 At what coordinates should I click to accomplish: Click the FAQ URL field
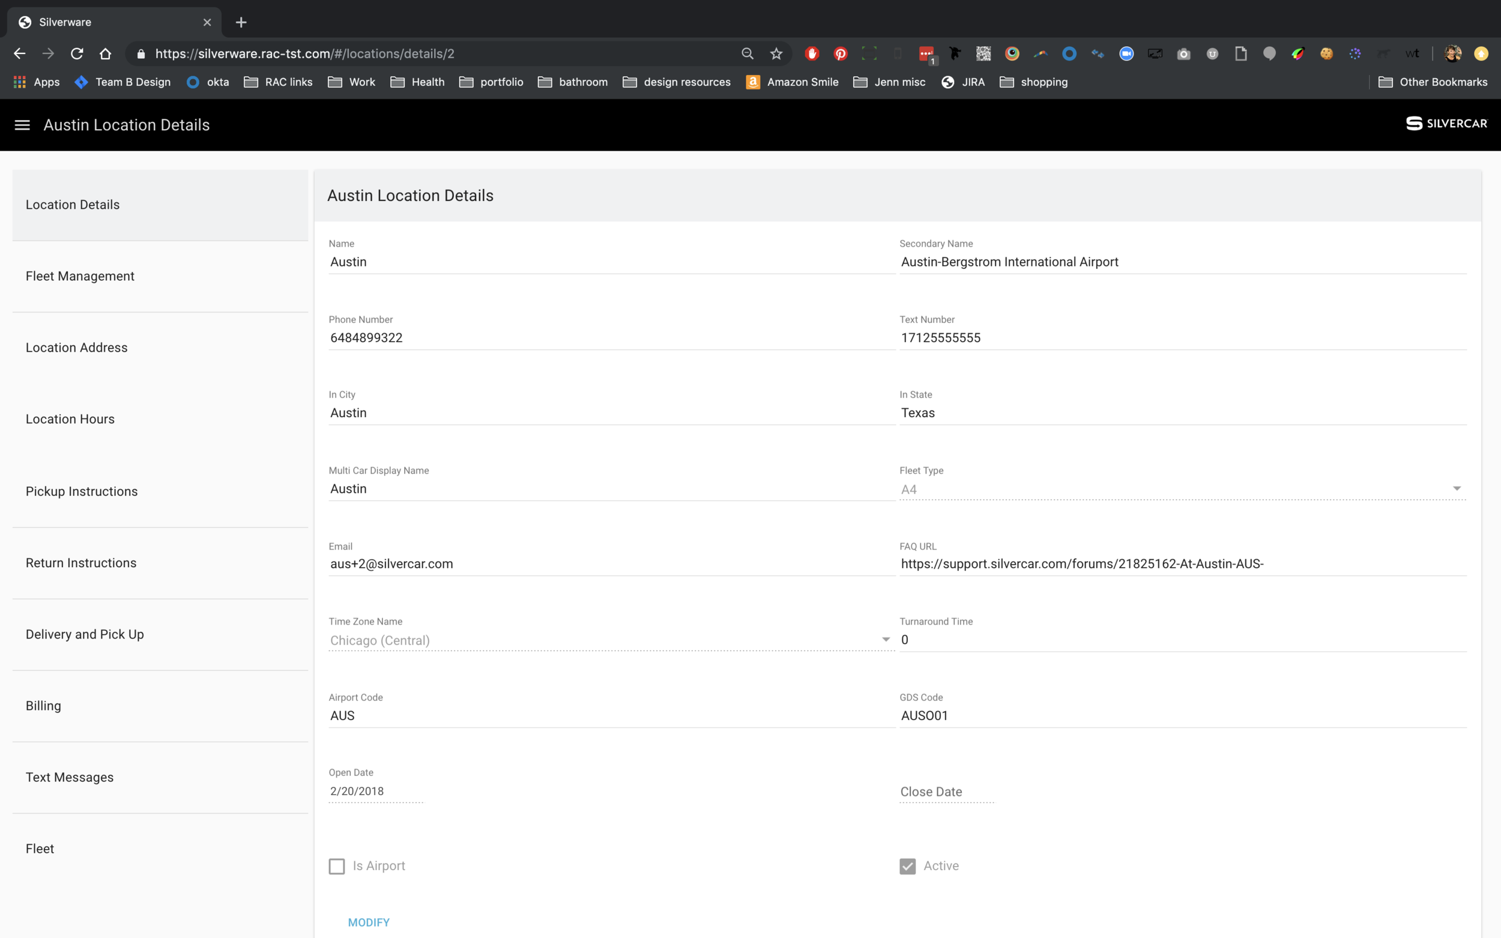[x=1183, y=564]
